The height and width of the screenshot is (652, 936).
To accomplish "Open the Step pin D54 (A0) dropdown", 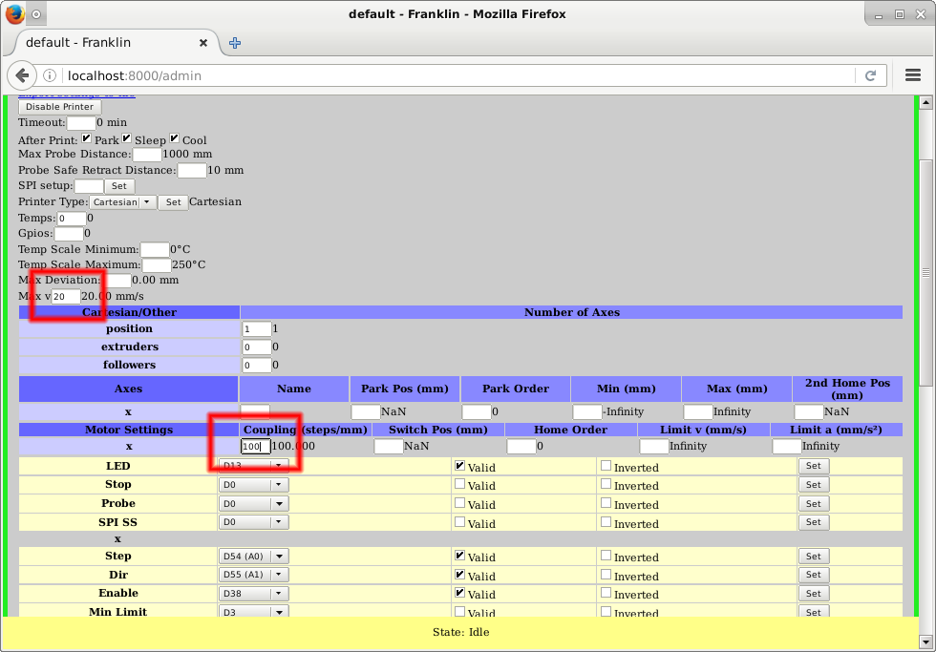I will point(253,557).
